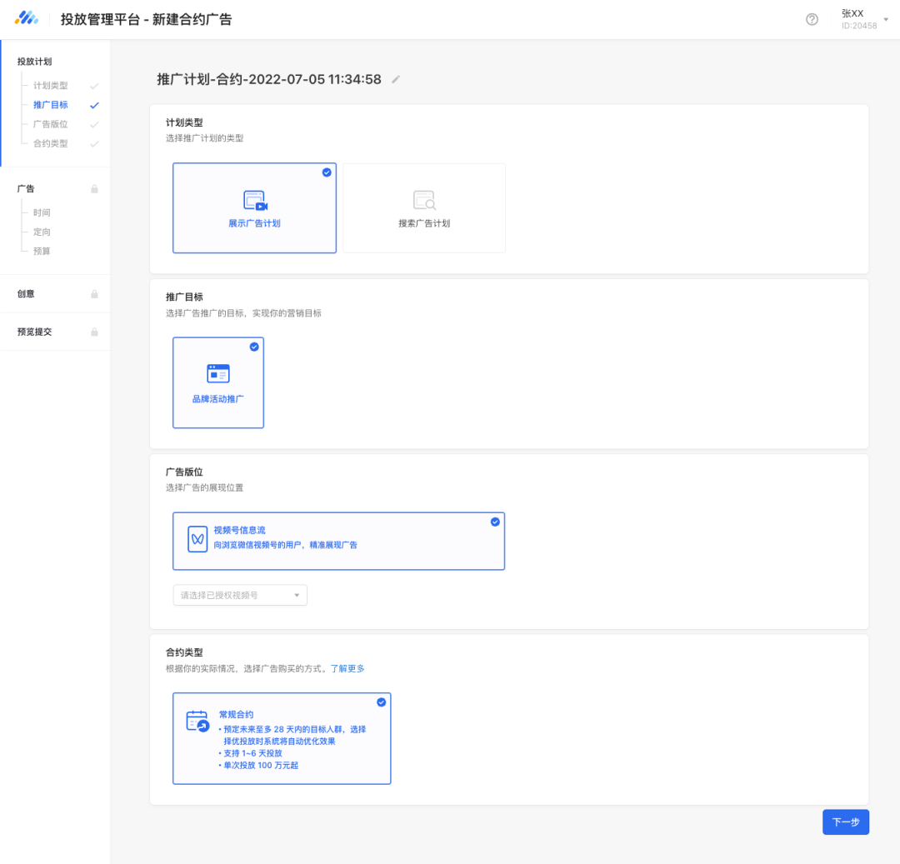Toggle the checkmark on 展示广告计划 card
The height and width of the screenshot is (864, 900).
[x=327, y=172]
